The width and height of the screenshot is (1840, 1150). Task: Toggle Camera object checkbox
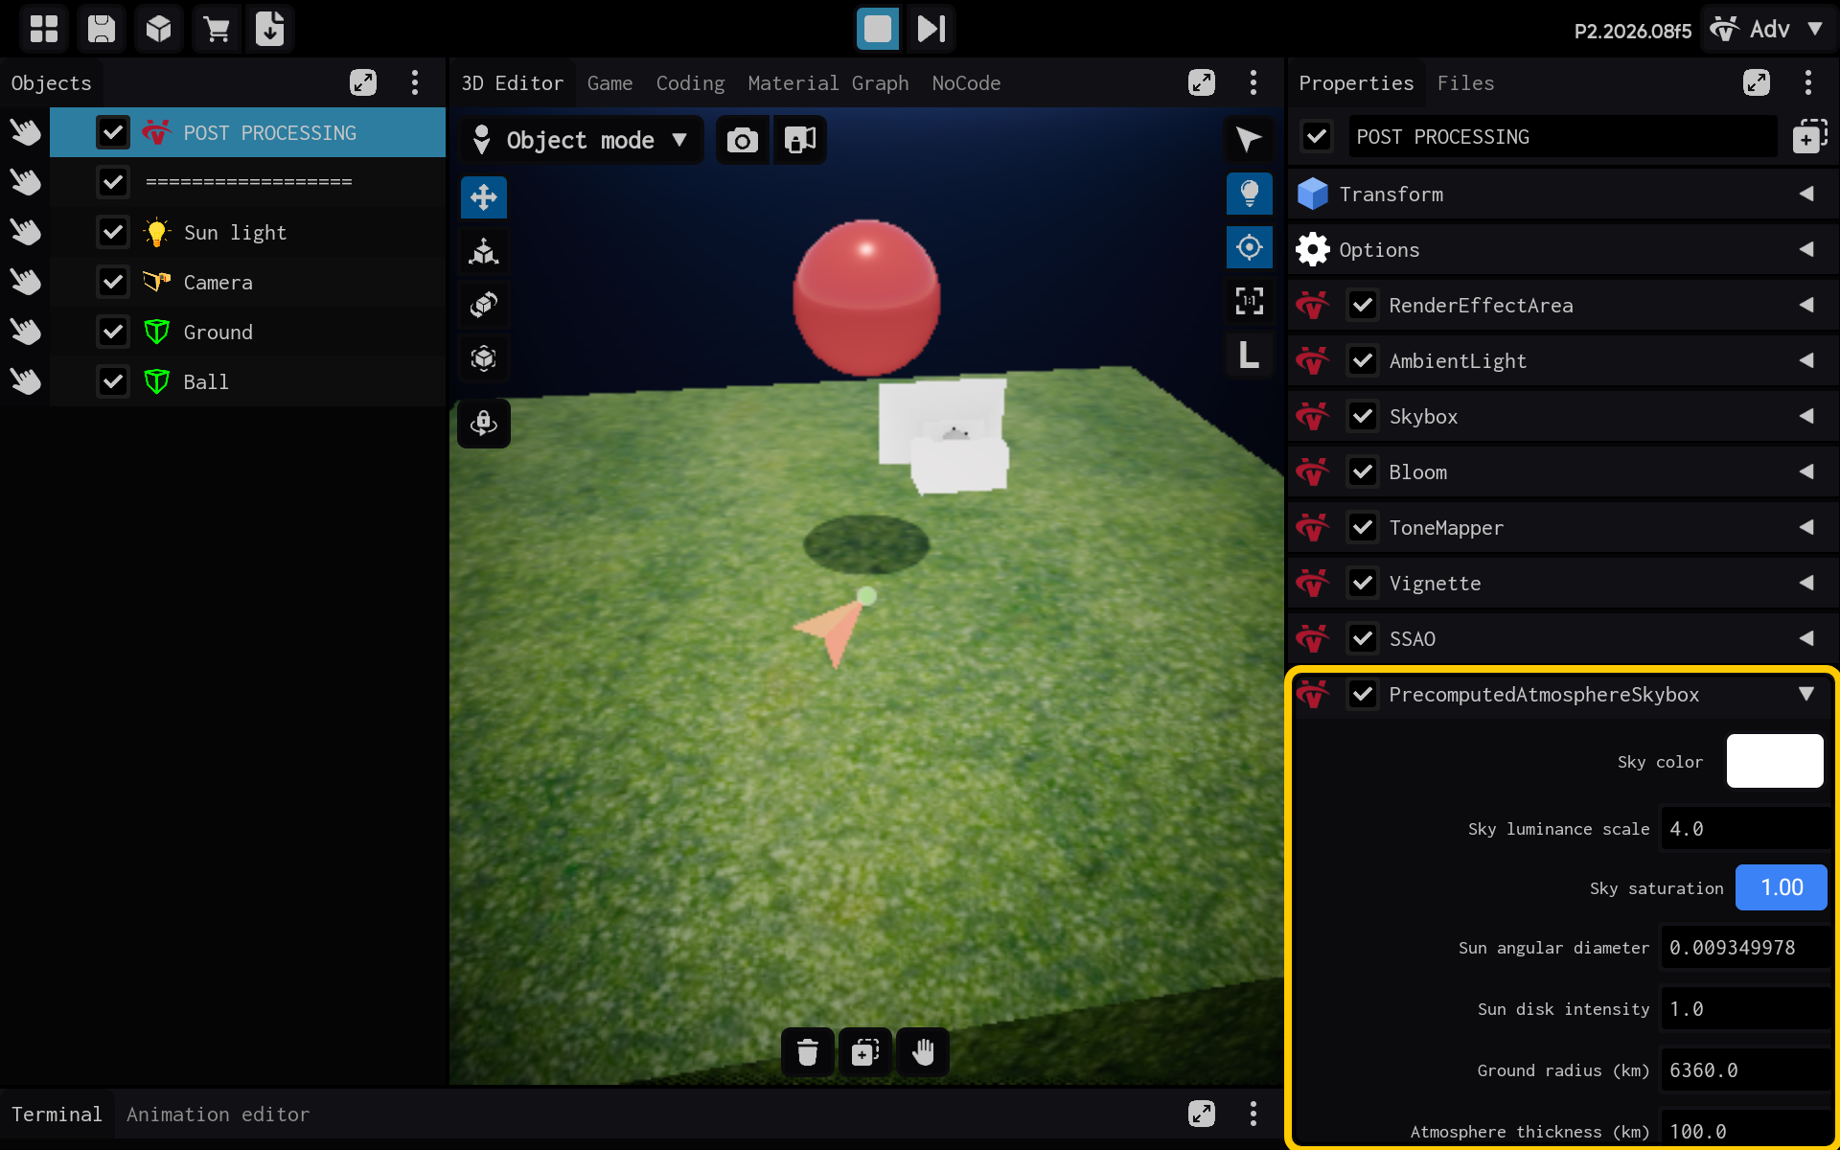point(113,282)
